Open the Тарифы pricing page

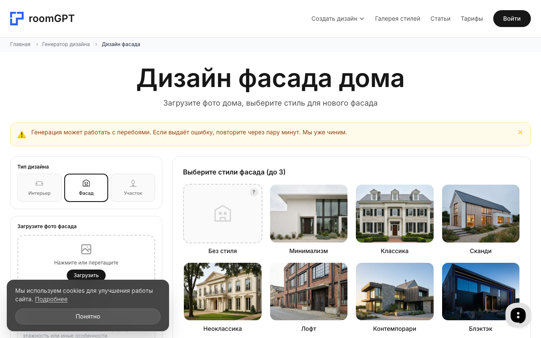pyautogui.click(x=472, y=19)
